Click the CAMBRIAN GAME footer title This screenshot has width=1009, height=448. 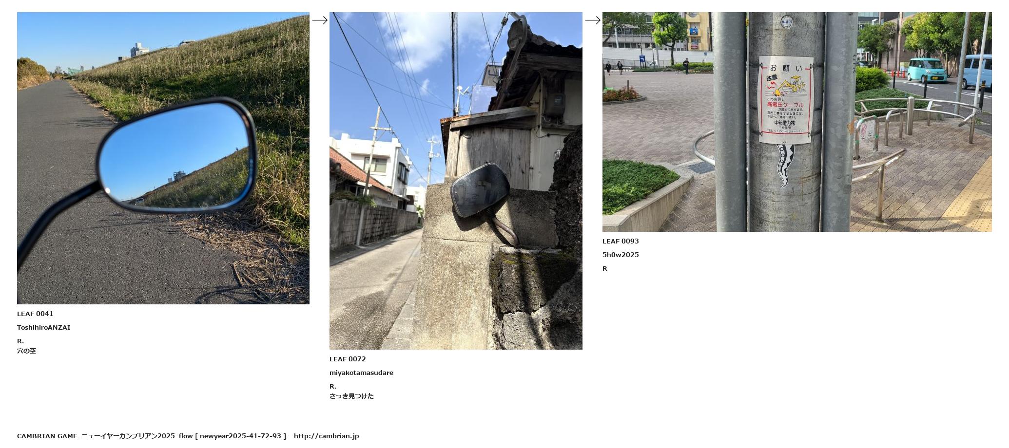47,436
